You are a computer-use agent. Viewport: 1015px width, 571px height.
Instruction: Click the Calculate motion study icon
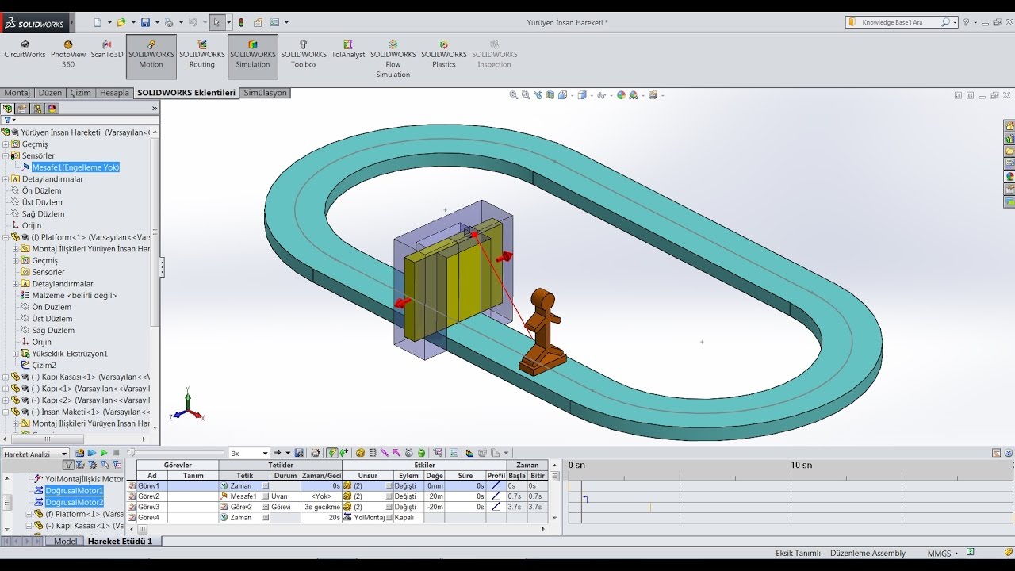(x=79, y=453)
